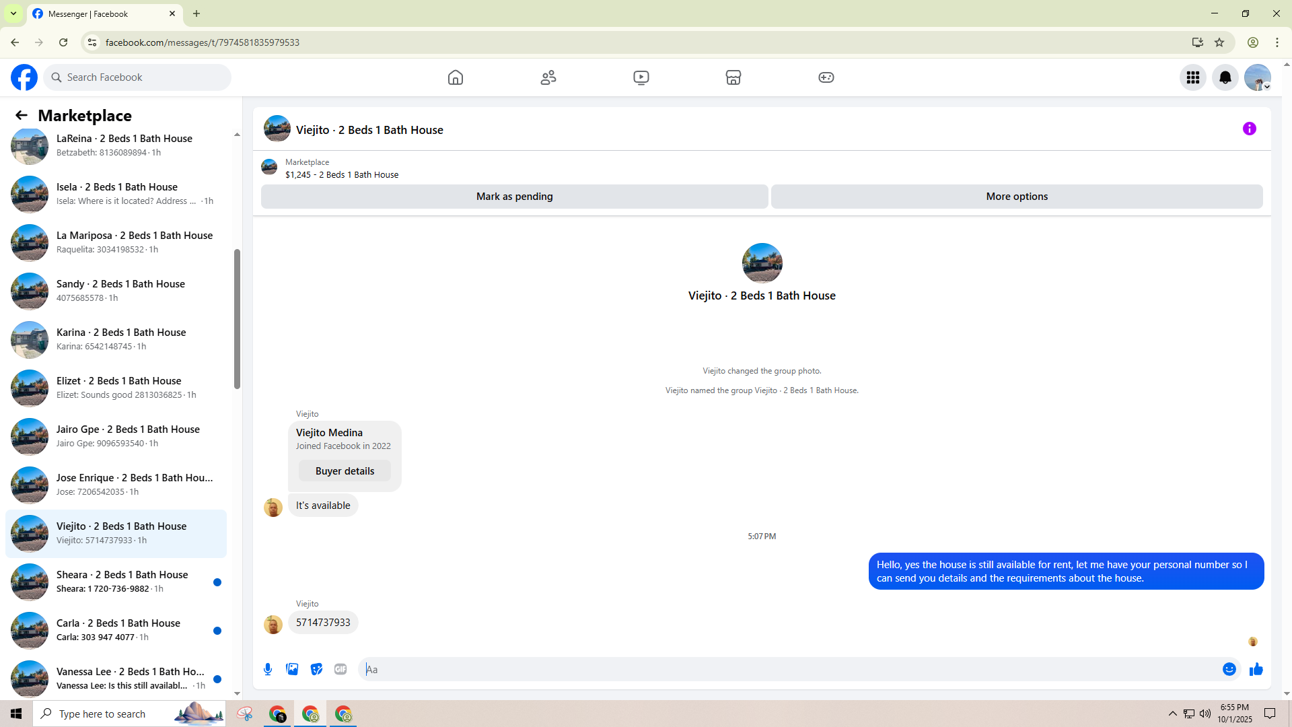Open Jose Enrique conversation
The height and width of the screenshot is (727, 1292).
pyautogui.click(x=116, y=485)
